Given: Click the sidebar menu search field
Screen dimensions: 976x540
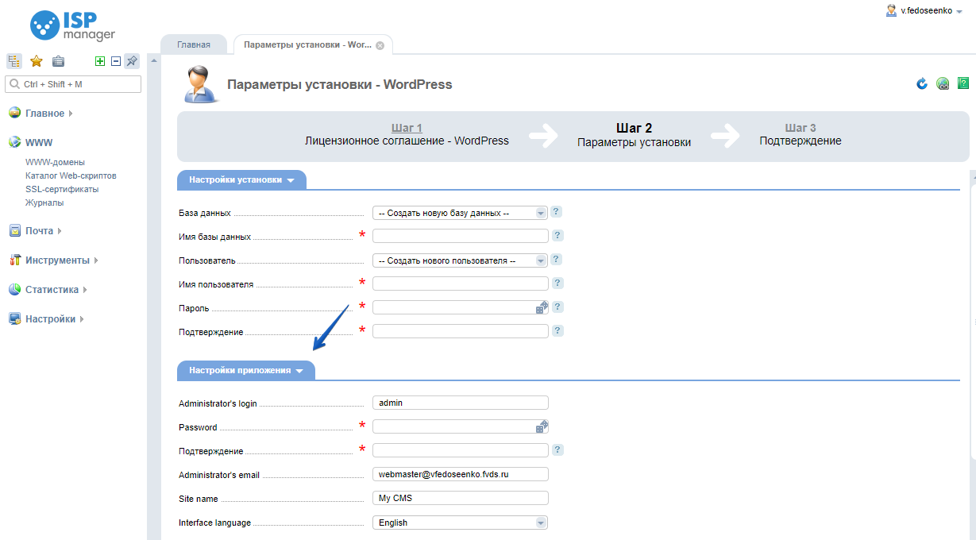Looking at the screenshot, I should 73,83.
